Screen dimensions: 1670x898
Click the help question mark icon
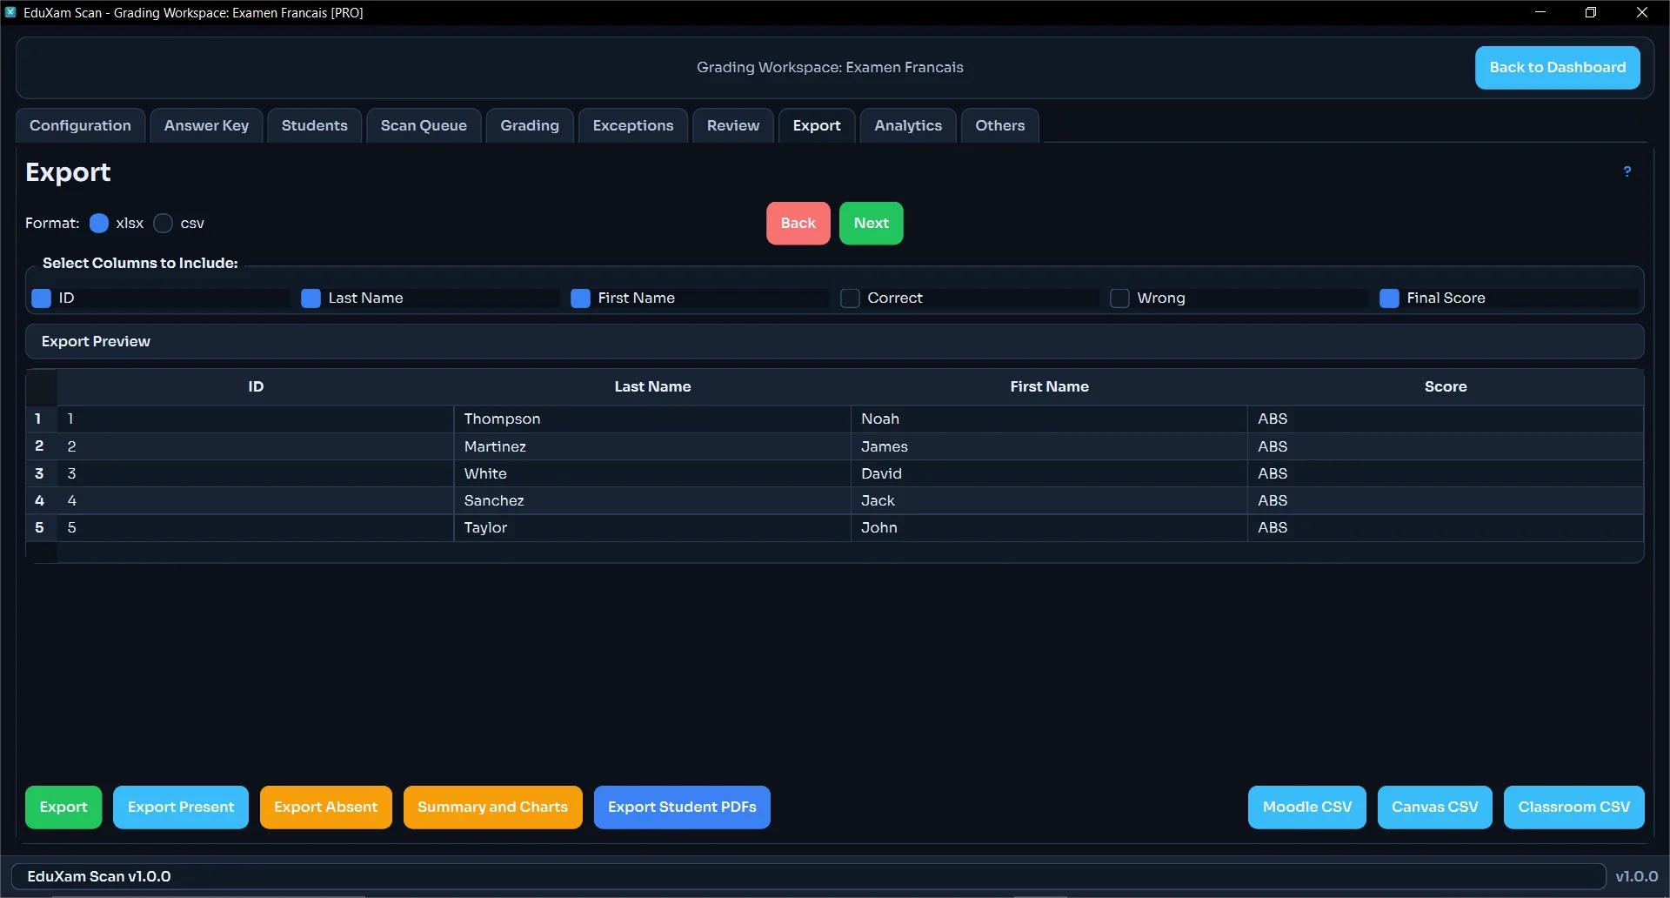(1627, 172)
